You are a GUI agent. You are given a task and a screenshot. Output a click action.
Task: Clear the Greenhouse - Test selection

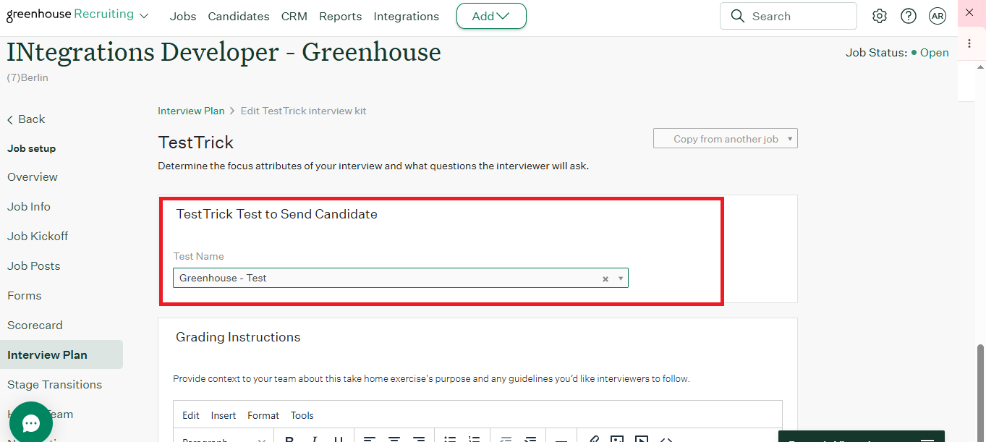point(605,279)
